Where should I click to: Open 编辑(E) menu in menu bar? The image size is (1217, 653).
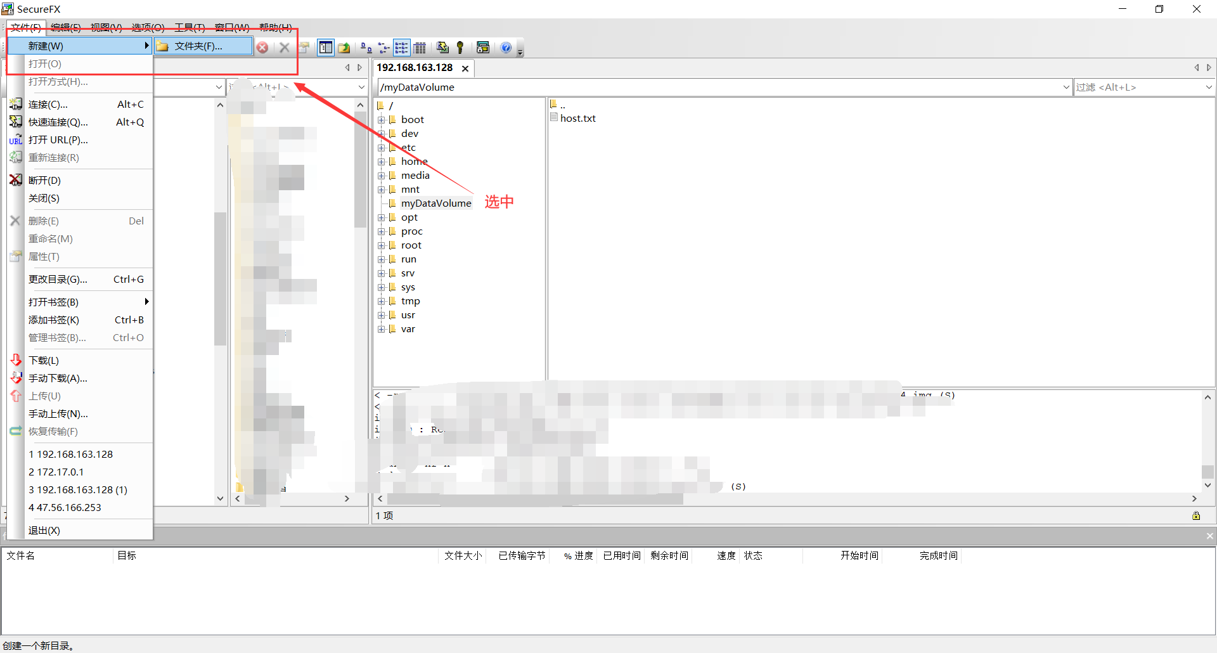(x=66, y=27)
